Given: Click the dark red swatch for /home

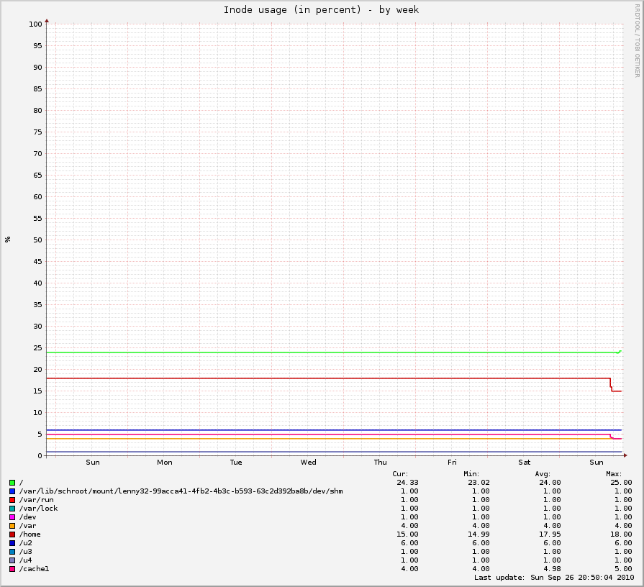Looking at the screenshot, I should 12,534.
